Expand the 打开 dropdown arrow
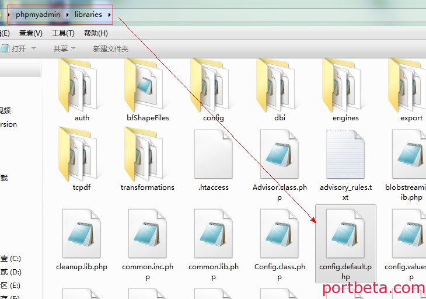This screenshot has height=299, width=426. (x=34, y=48)
